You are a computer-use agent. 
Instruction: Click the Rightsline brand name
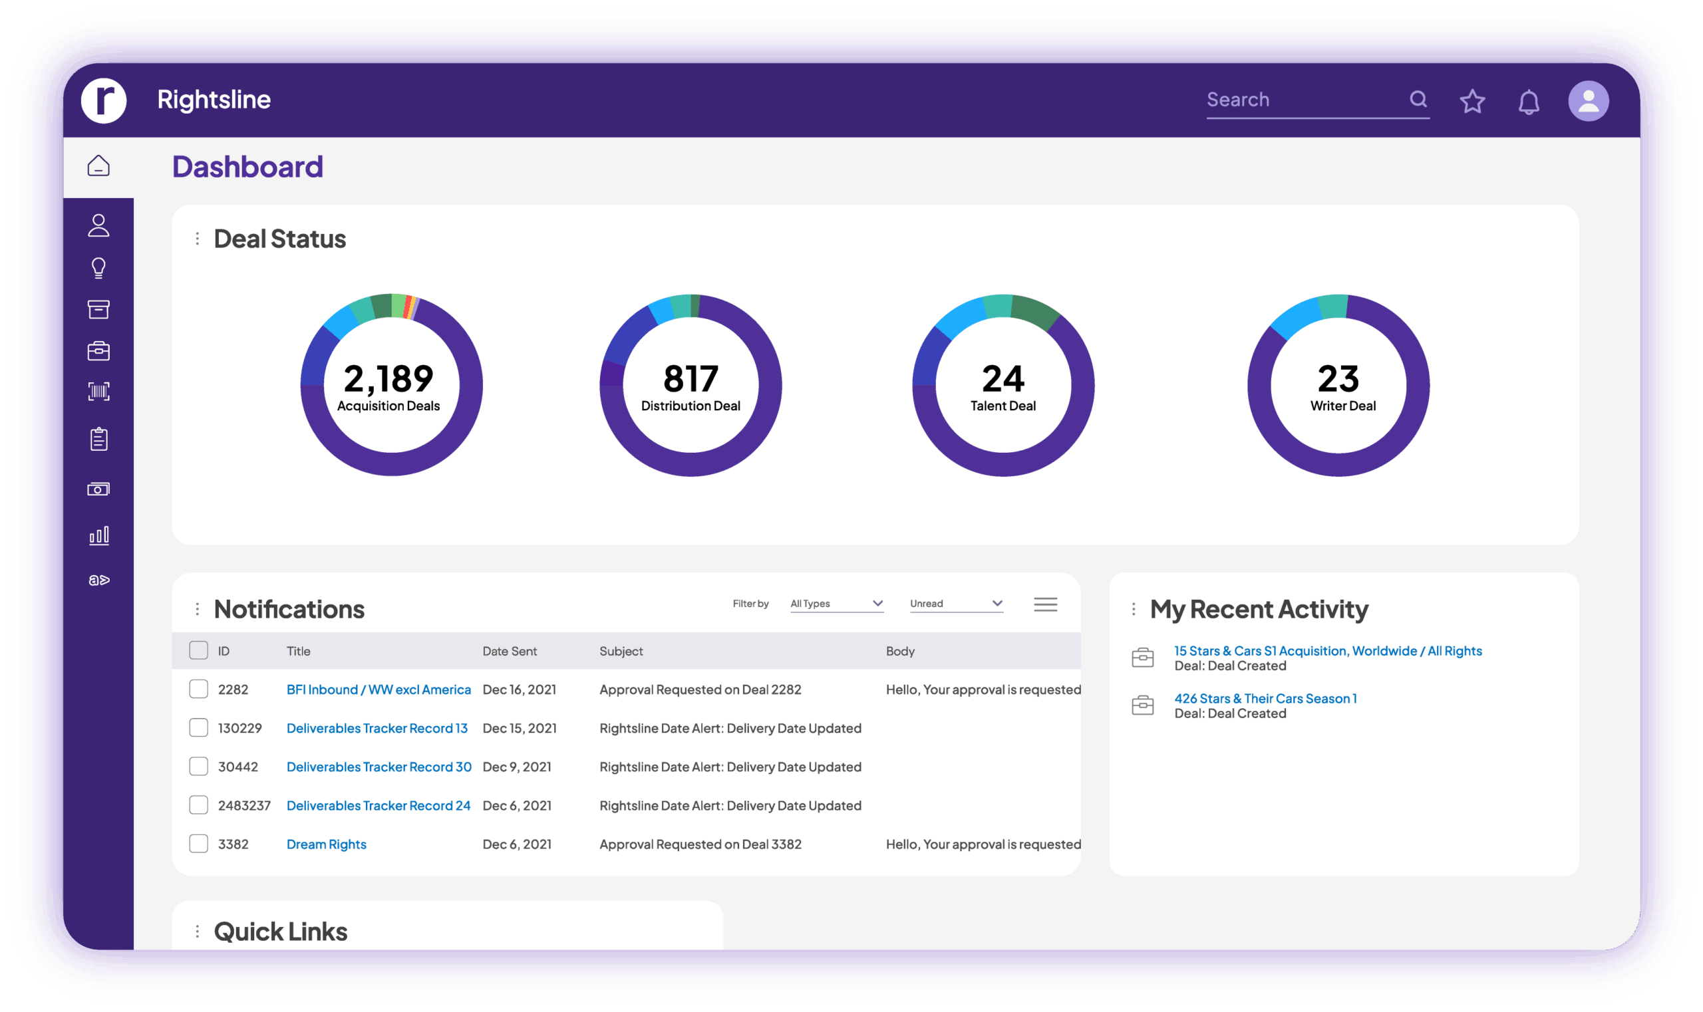(214, 100)
